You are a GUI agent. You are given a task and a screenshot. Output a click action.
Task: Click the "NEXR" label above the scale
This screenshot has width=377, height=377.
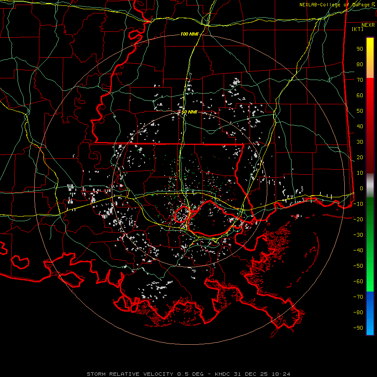(368, 25)
